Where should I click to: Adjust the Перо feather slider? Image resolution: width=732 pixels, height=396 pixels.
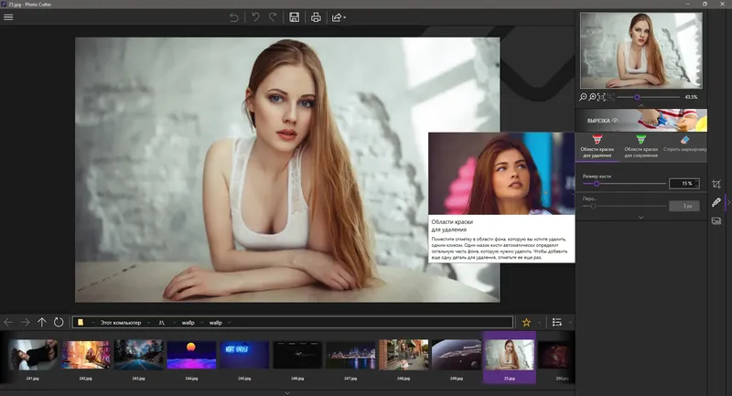click(x=624, y=206)
